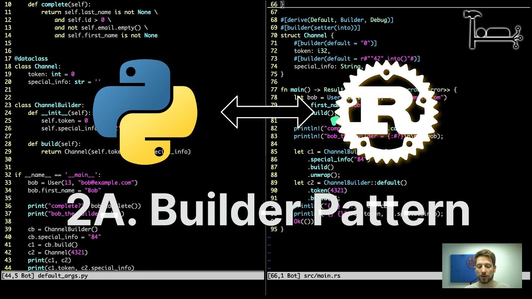The image size is (532, 299).
Task: Click the Rust gear logo
Action: coord(387,112)
